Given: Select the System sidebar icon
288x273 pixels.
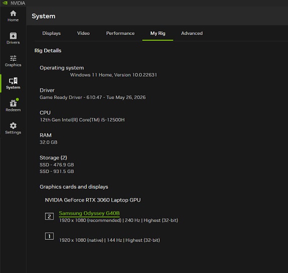Looking at the screenshot, I should (x=13, y=83).
